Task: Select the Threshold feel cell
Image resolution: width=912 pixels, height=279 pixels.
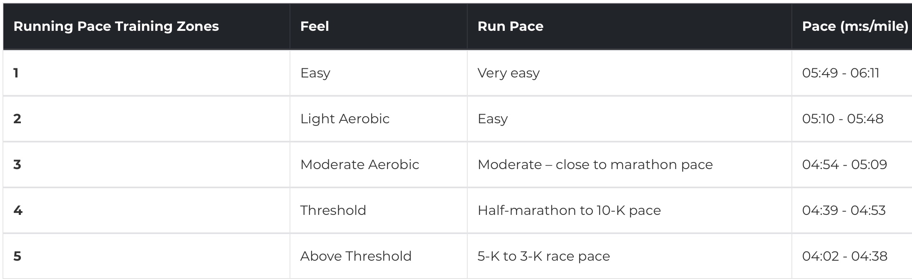Action: pos(333,210)
